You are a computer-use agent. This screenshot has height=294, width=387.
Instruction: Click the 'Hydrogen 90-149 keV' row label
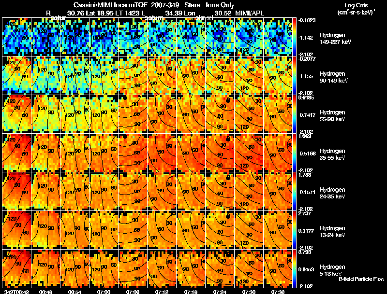click(334, 77)
